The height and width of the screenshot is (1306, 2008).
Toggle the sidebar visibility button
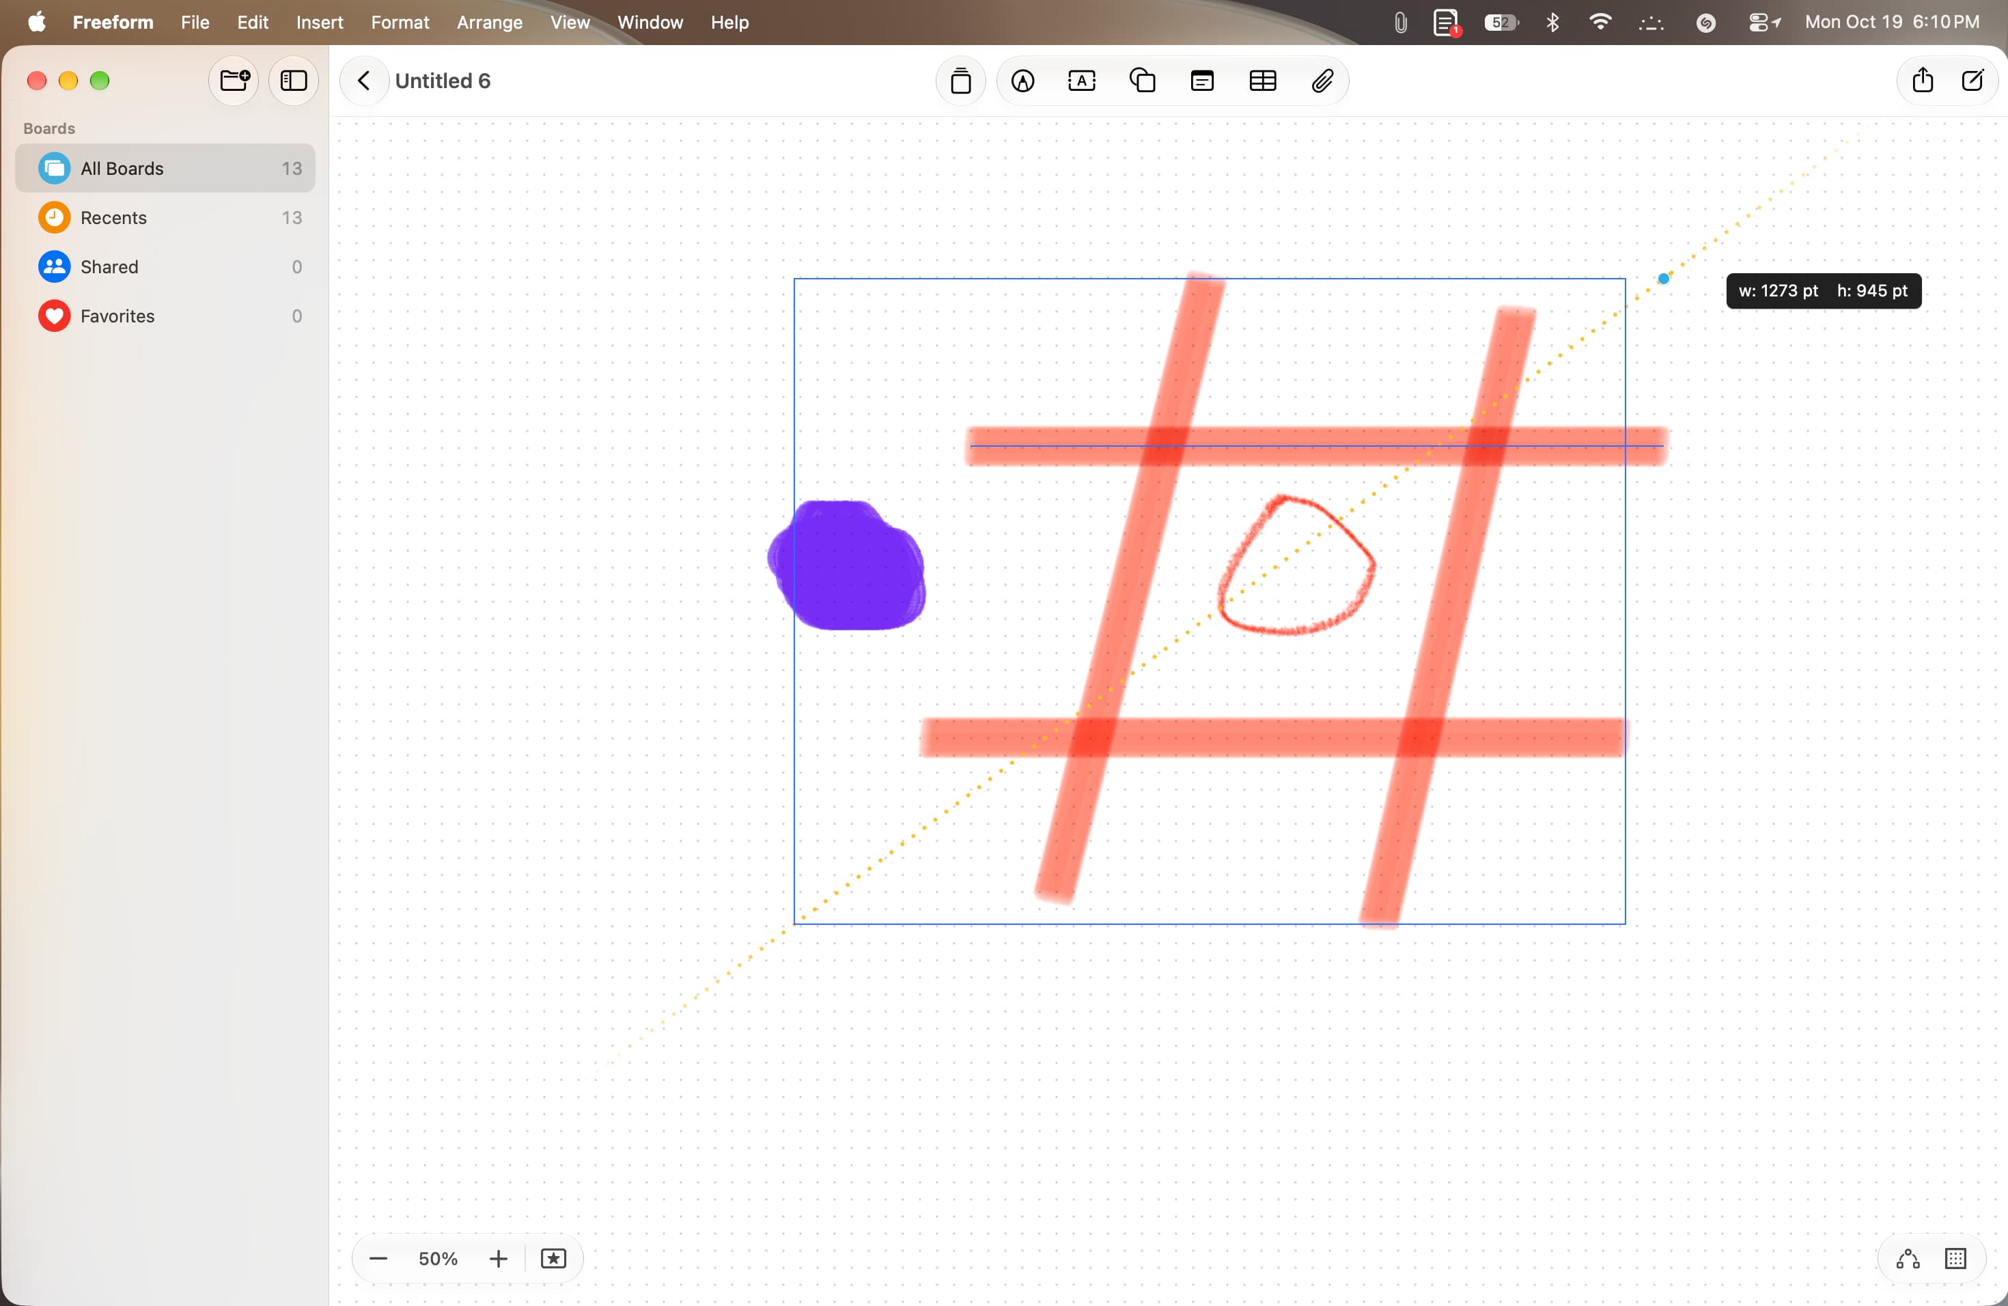click(x=294, y=81)
